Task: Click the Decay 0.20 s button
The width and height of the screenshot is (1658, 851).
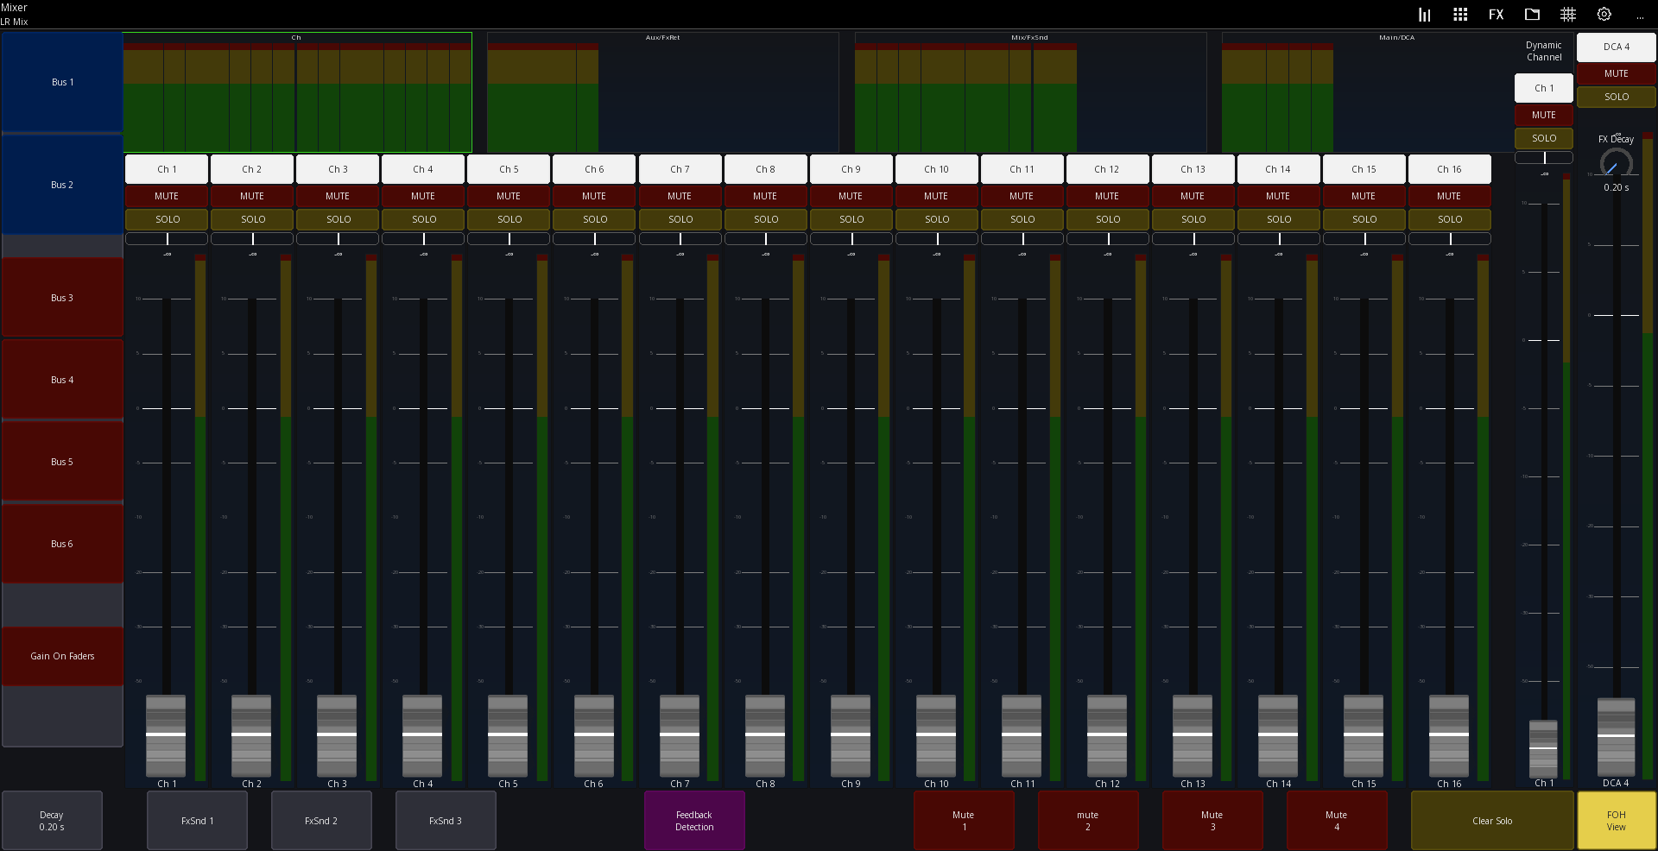Action: pyautogui.click(x=52, y=821)
